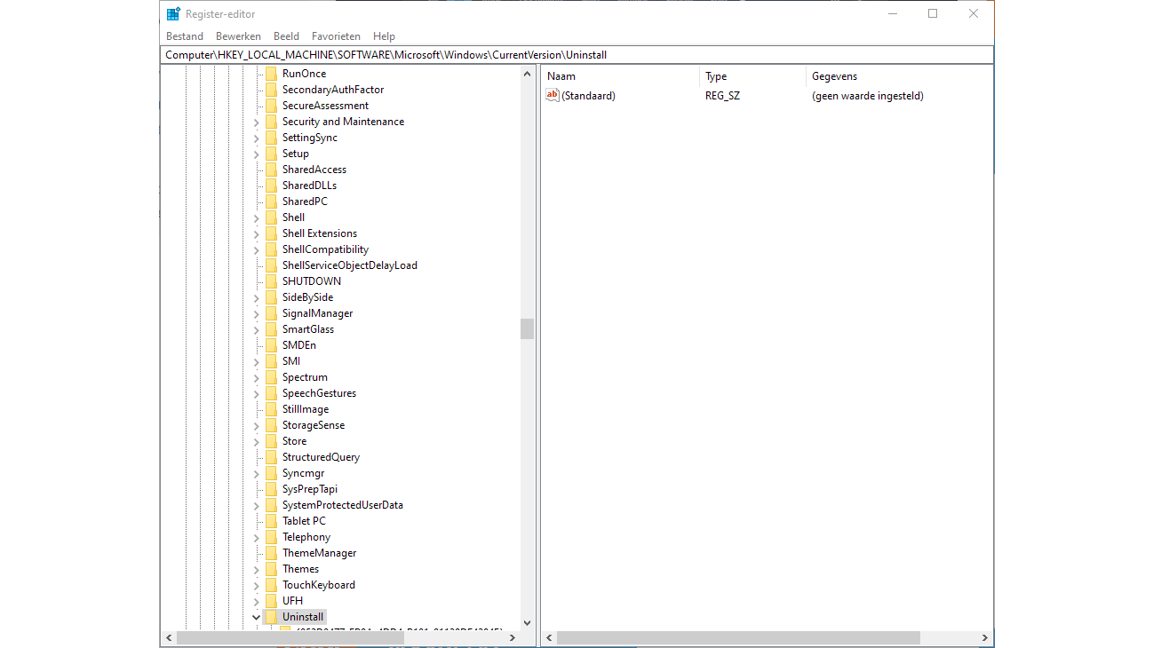Screen dimensions: 1153x648
Task: Sort values by the Type column header
Action: tap(752, 76)
